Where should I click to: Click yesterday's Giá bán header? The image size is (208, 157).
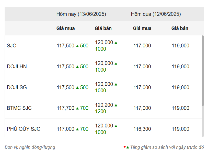(x=180, y=28)
